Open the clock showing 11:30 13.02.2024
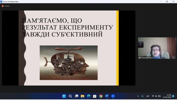 coord(167,96)
